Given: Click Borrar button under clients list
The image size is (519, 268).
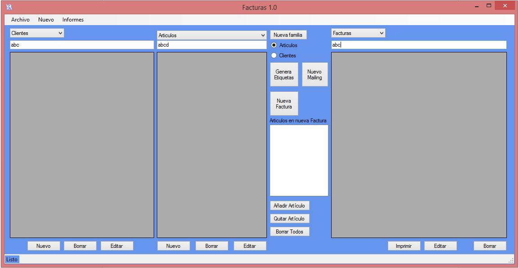Looking at the screenshot, I should point(80,246).
